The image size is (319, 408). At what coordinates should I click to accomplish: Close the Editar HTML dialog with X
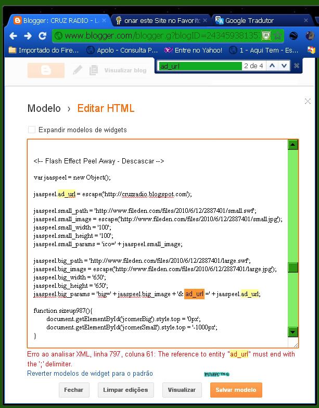click(307, 101)
